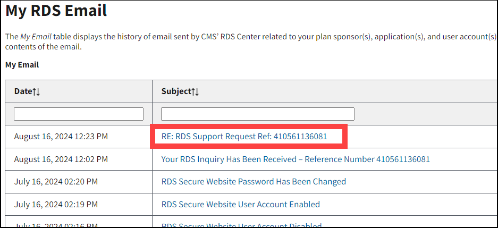Click the July 16, 2024 02:20 PM cell
Viewport: 498px width, 228px height.
(x=56, y=182)
